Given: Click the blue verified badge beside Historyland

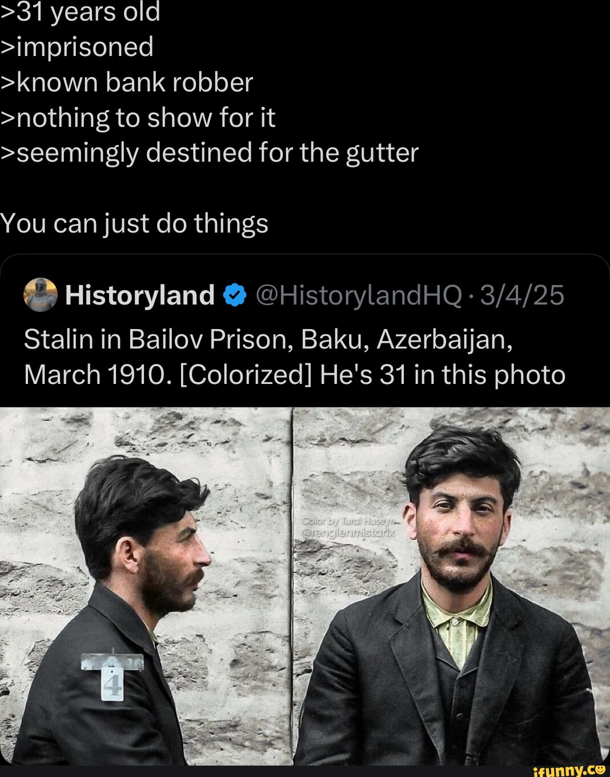Looking at the screenshot, I should tap(234, 295).
